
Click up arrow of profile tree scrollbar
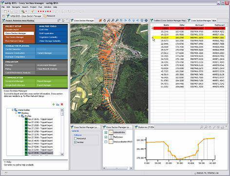pyautogui.click(x=62, y=110)
